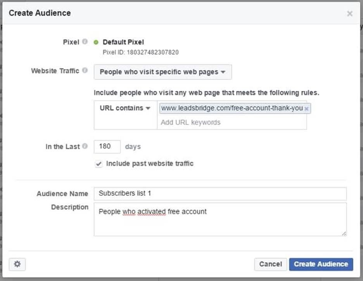Viewport: 363px width, 281px height.
Task: Click the resize handle of Description box
Action: (344, 233)
